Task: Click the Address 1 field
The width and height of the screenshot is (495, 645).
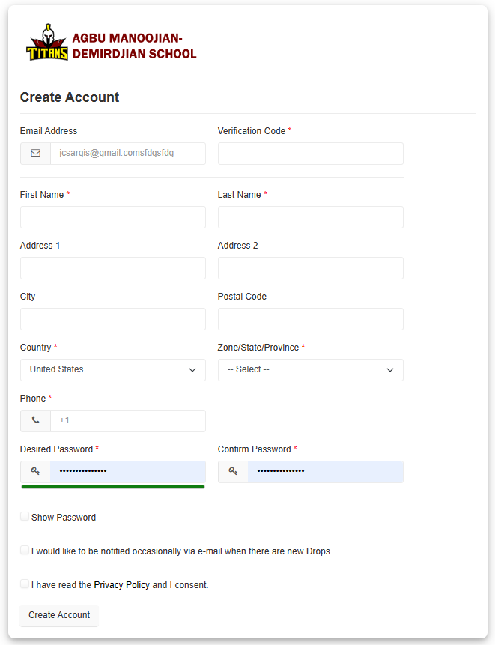Action: 112,267
